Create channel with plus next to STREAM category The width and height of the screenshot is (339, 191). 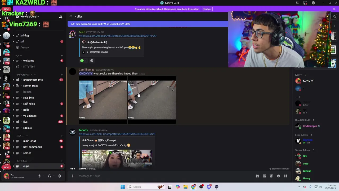(x=62, y=161)
